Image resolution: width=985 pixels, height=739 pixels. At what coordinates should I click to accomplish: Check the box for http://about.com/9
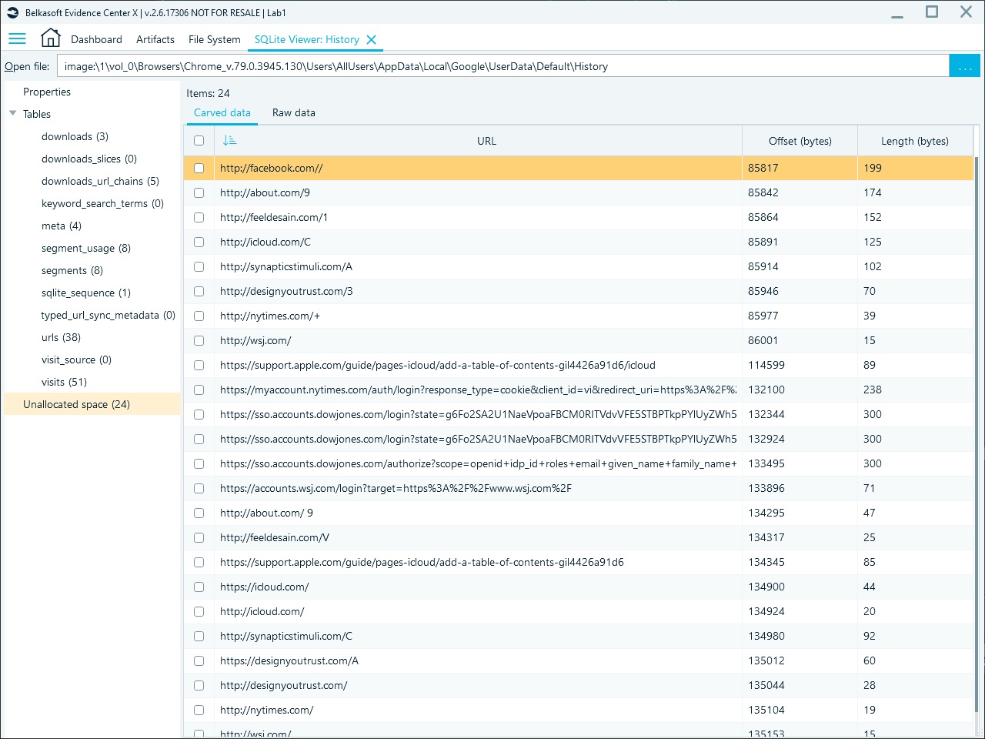(199, 192)
